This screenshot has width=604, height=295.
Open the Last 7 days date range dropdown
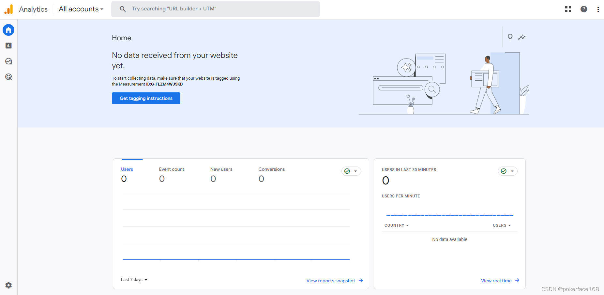click(x=134, y=280)
